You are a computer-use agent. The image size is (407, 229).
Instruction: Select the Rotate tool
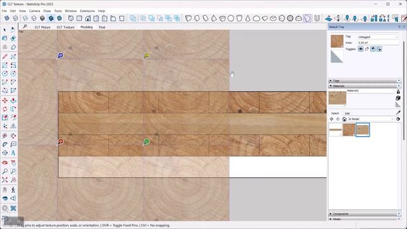(x=4, y=109)
